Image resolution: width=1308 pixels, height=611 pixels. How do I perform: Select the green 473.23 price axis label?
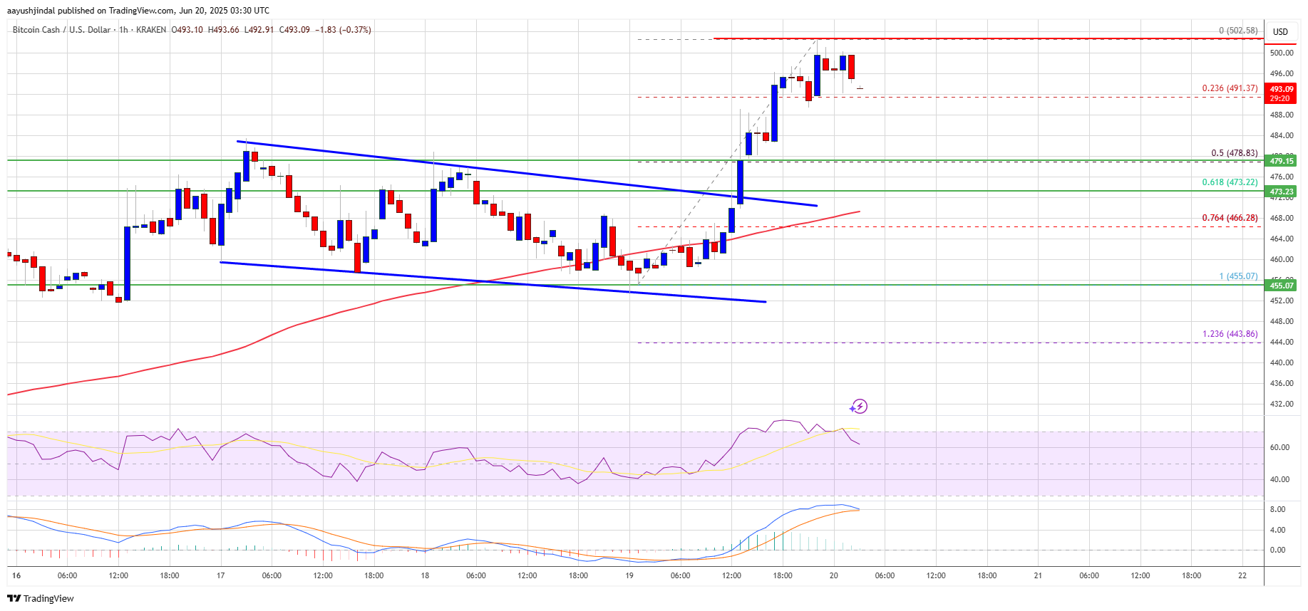click(x=1281, y=192)
